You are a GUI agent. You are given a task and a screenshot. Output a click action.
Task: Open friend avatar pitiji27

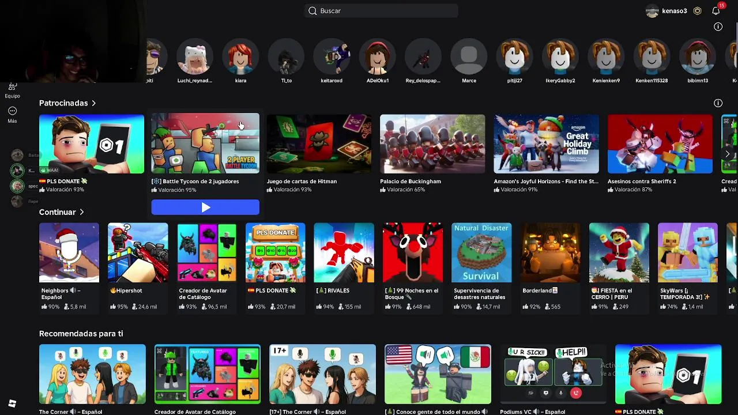coord(514,58)
